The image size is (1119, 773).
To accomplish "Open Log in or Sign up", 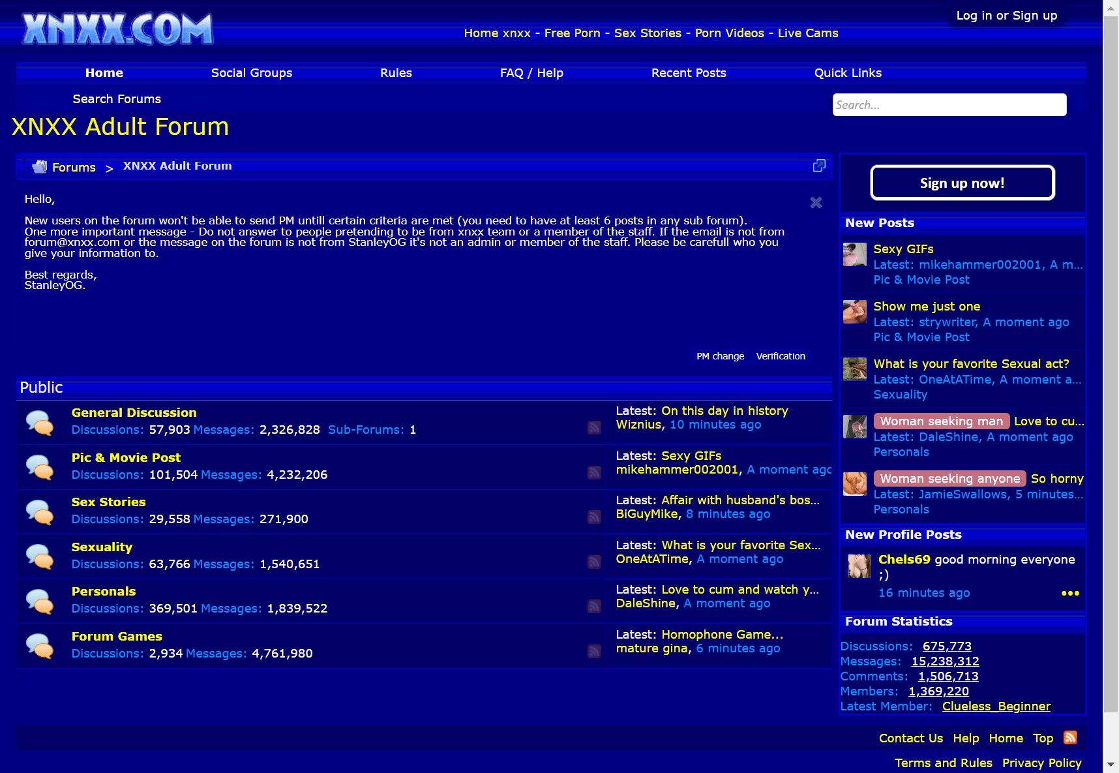I will pos(1006,15).
